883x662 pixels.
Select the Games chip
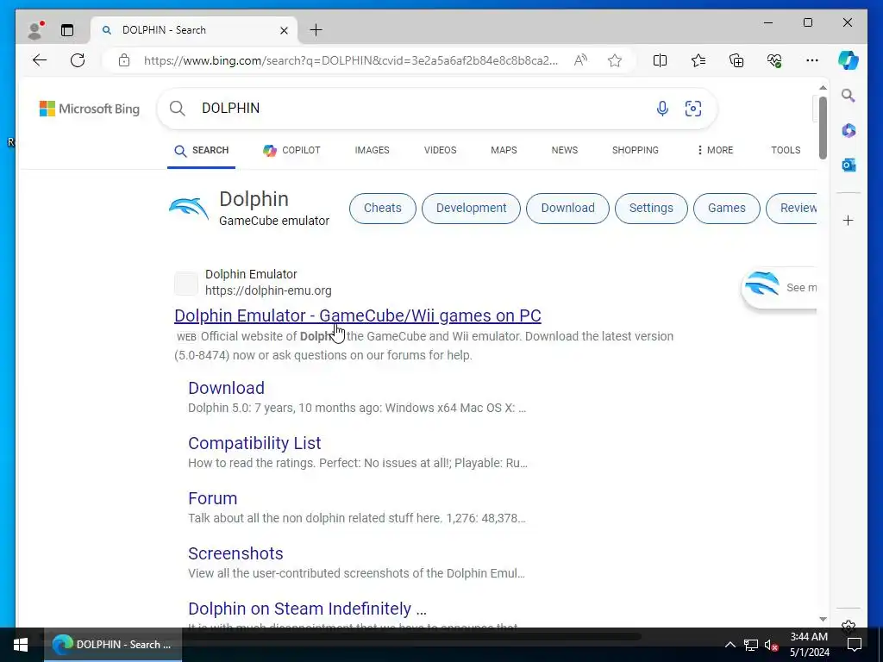tap(726, 209)
